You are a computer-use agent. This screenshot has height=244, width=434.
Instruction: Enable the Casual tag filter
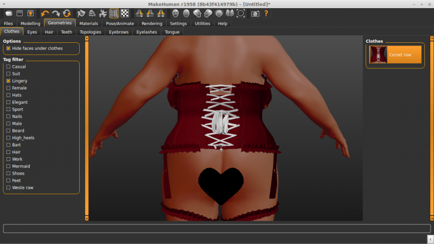coord(8,67)
